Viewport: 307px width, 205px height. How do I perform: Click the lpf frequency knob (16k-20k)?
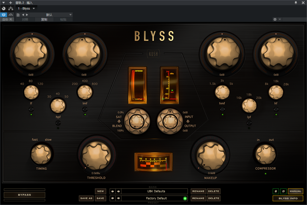[x=249, y=105]
